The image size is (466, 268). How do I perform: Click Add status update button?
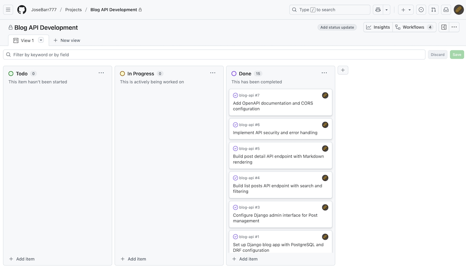(x=337, y=27)
